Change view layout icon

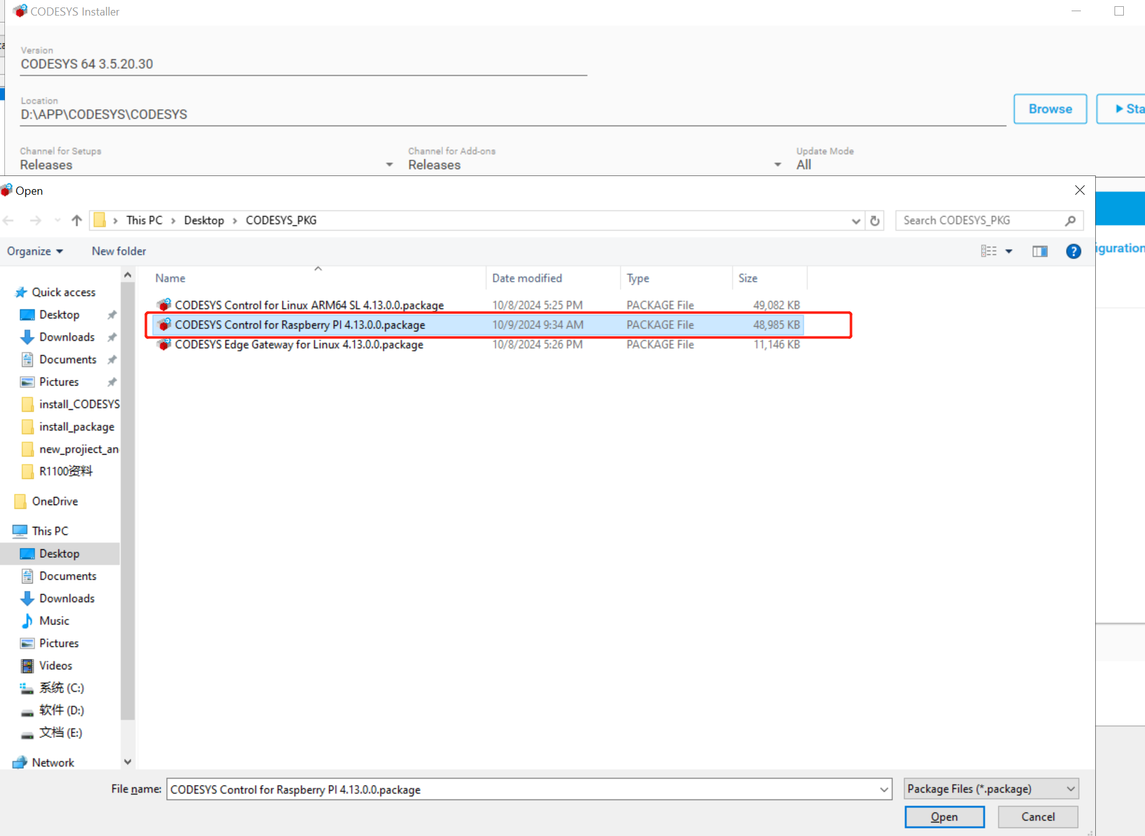[988, 251]
